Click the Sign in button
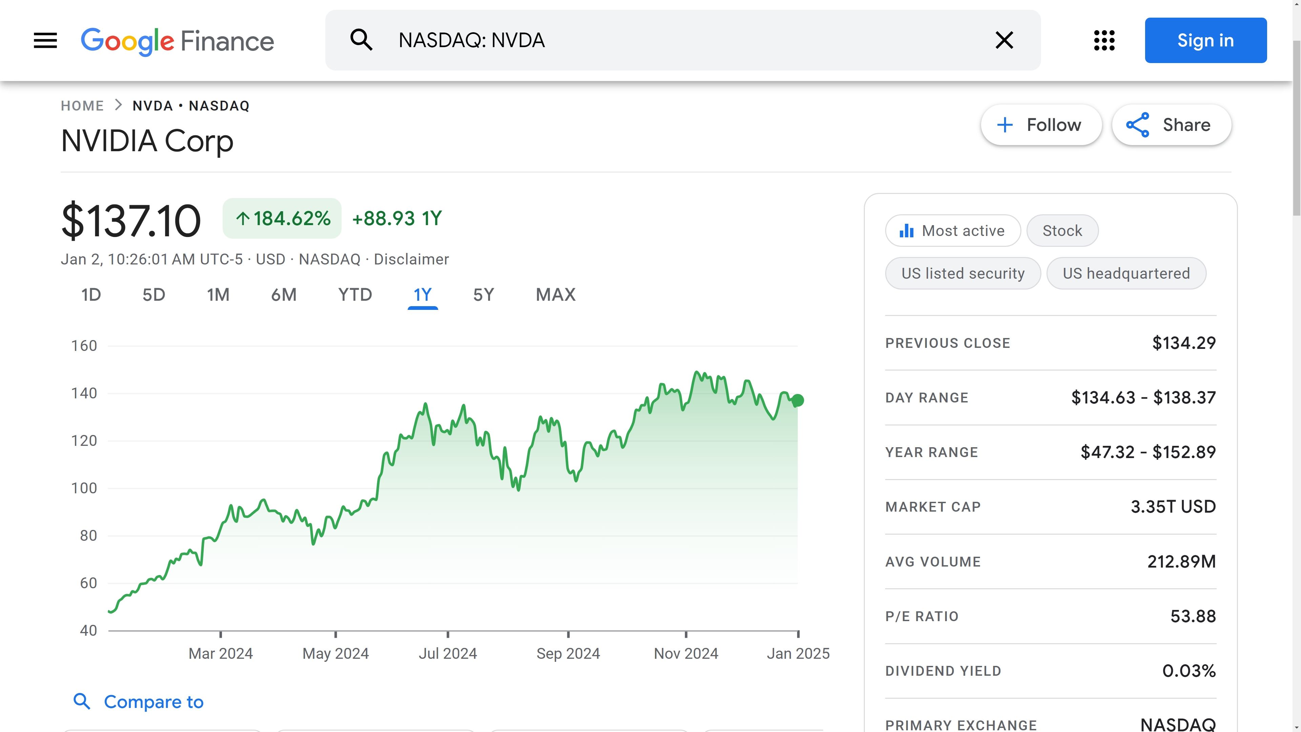Screen dimensions: 1301x732 pos(1206,40)
